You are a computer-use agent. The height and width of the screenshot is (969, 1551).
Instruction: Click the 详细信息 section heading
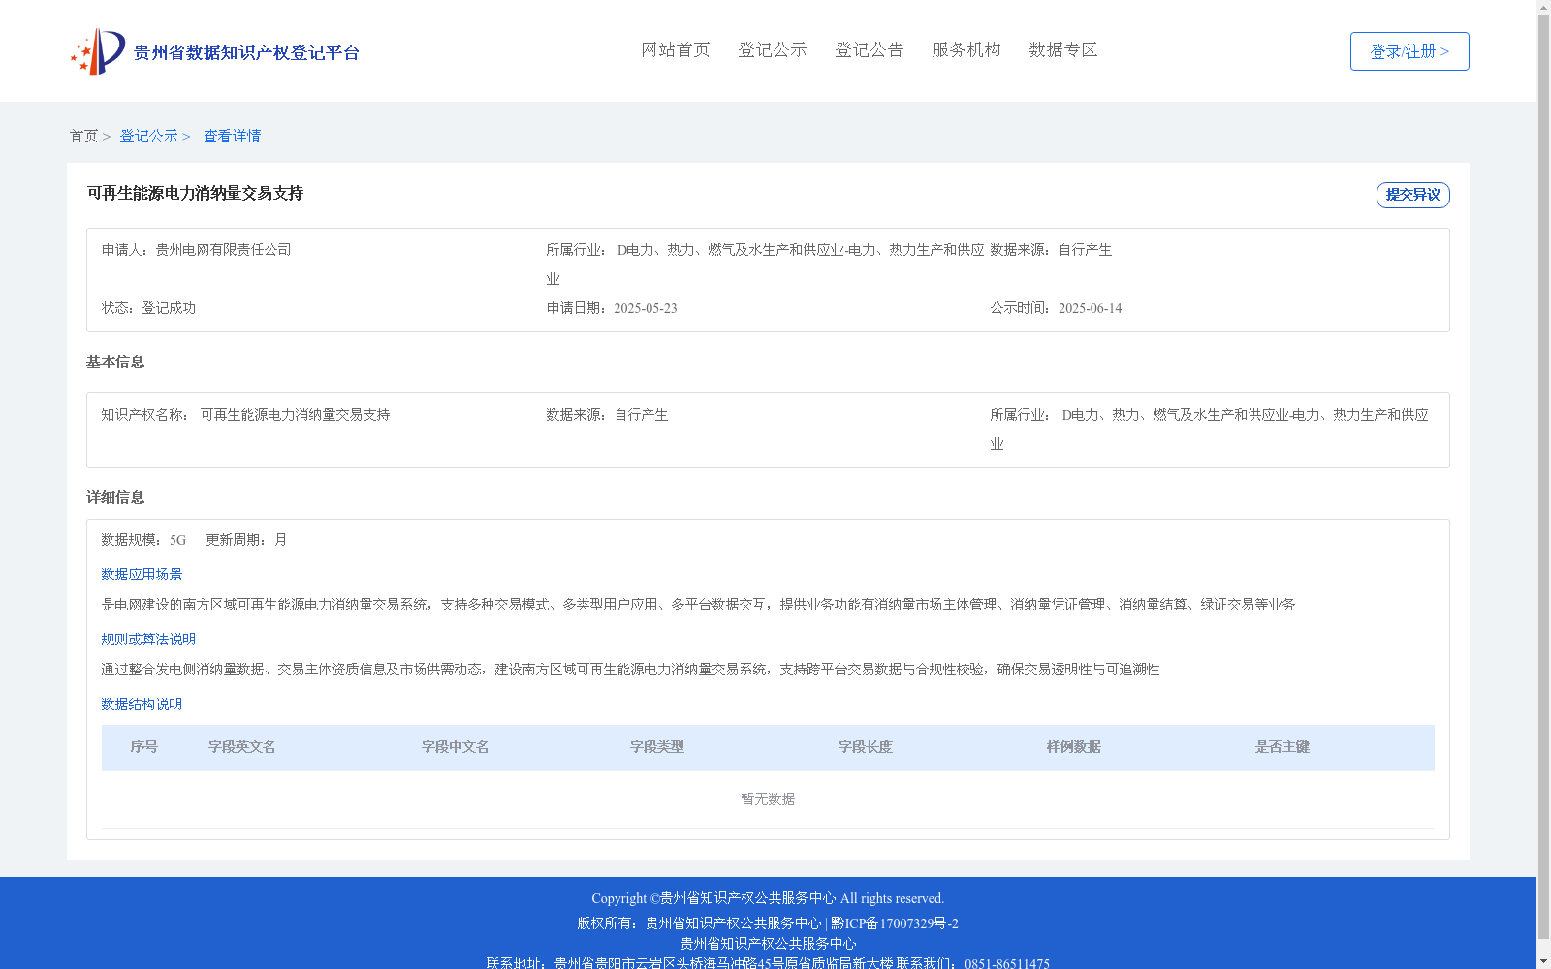[x=115, y=497]
